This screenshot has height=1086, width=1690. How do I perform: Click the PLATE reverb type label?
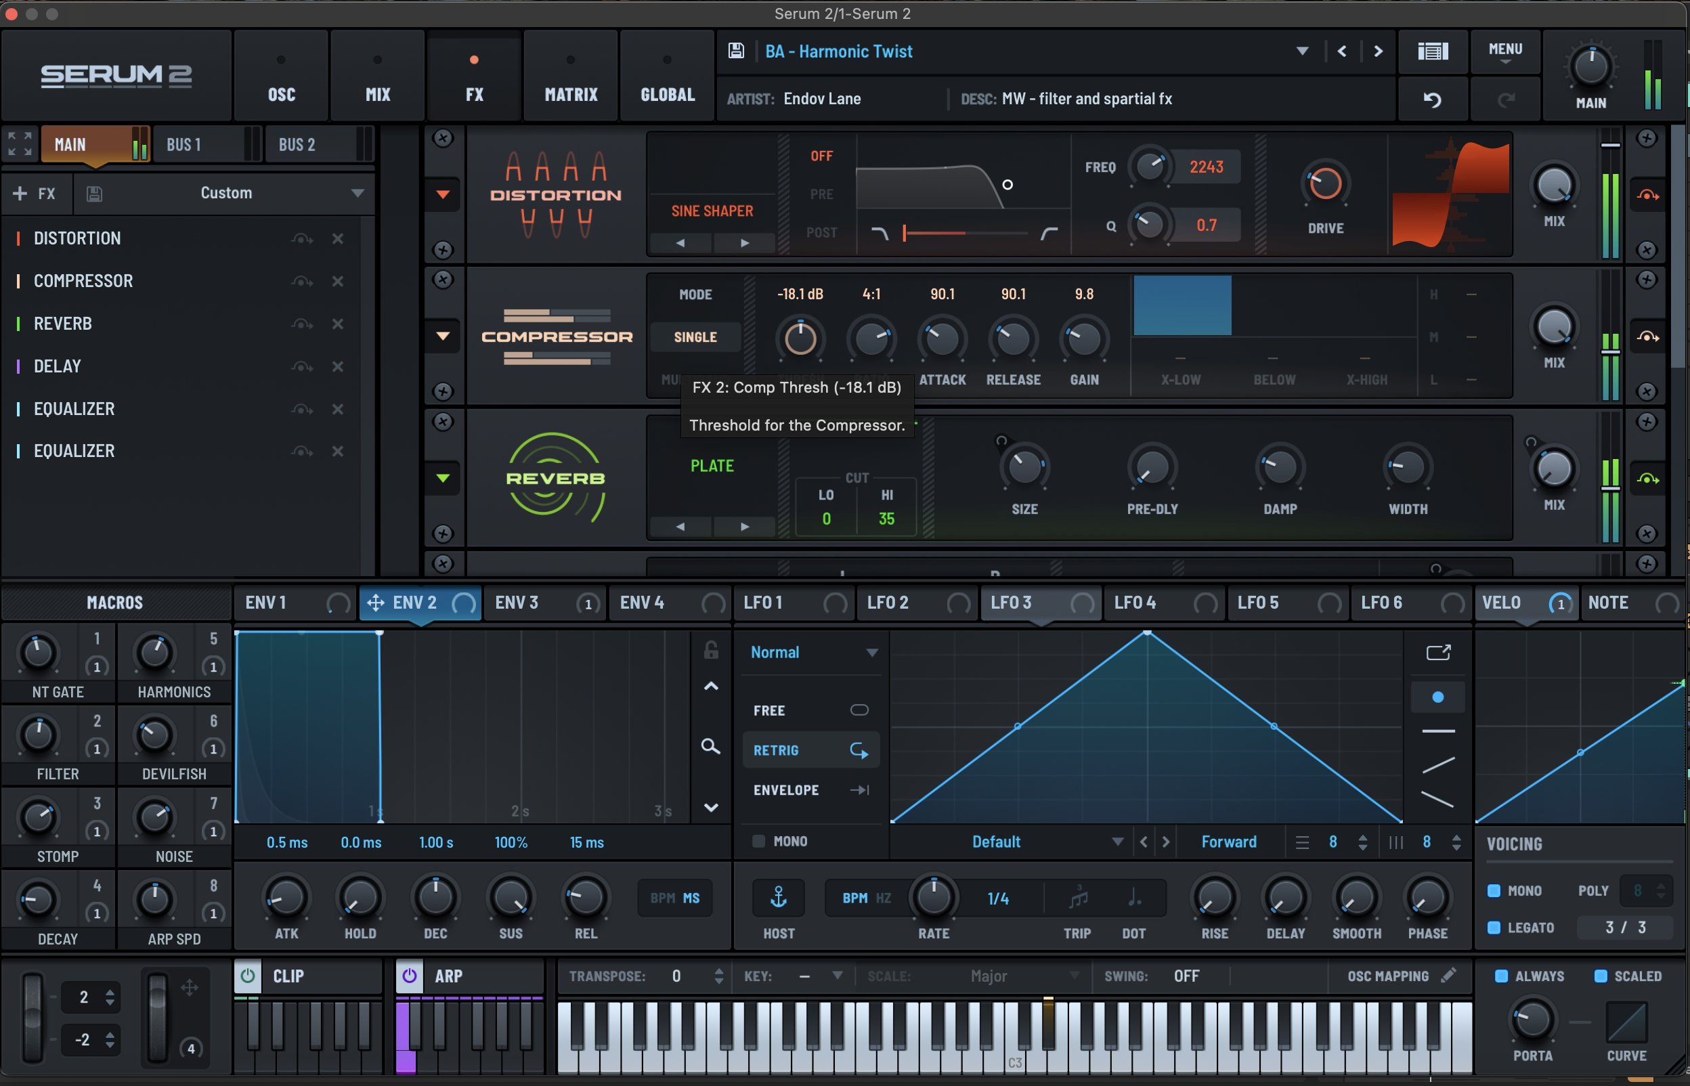[x=712, y=465]
